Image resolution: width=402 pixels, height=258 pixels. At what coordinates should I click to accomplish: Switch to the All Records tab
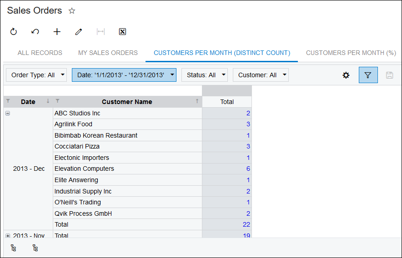click(40, 53)
